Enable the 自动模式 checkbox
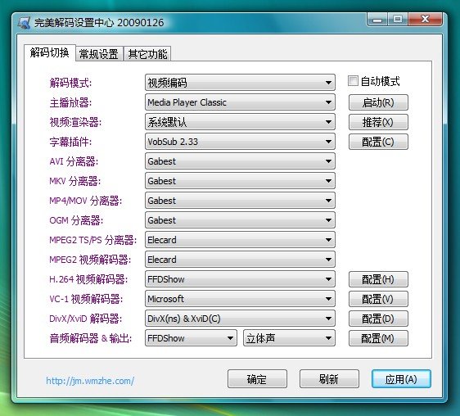The image size is (460, 416). click(x=353, y=81)
